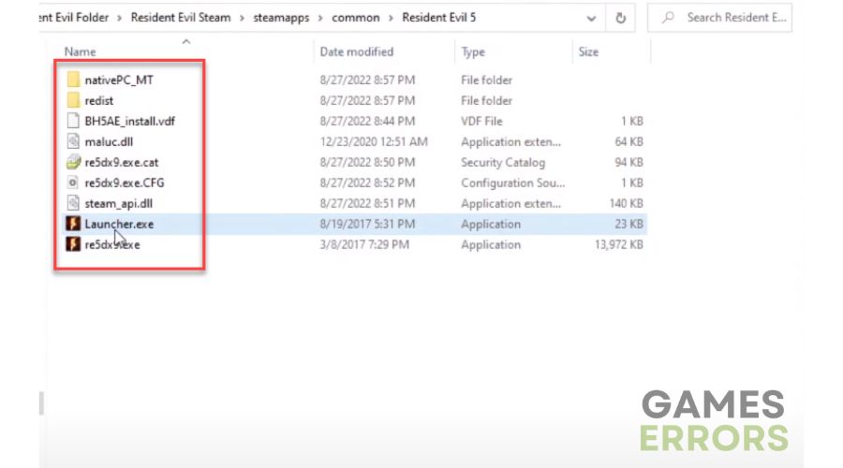The image size is (843, 468).
Task: Sort files by Date modified column
Action: (357, 51)
